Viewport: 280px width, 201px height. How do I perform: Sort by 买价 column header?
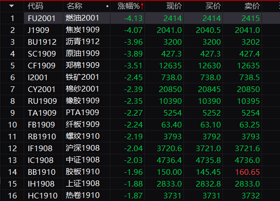213,6
